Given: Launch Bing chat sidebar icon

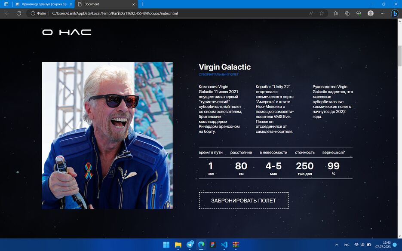Looking at the screenshot, I should pos(395,13).
